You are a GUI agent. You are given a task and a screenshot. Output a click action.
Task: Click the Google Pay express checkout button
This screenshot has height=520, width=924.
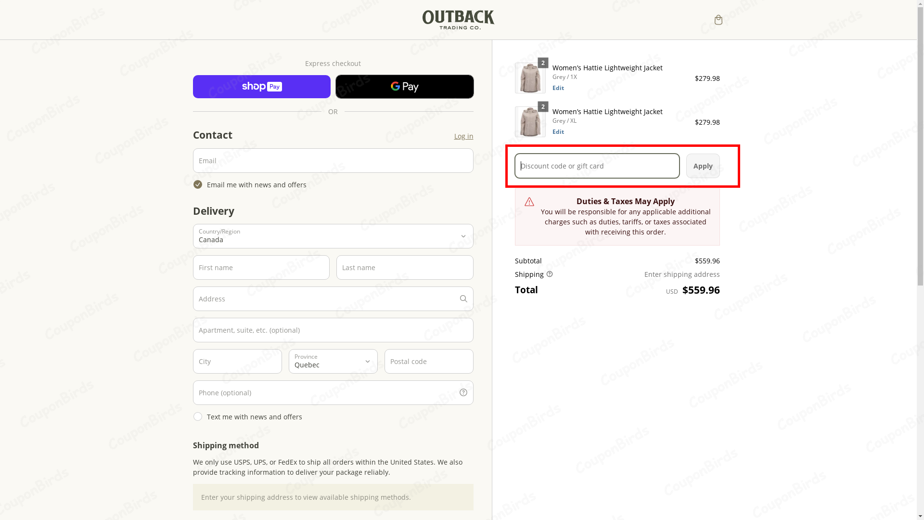(x=404, y=87)
